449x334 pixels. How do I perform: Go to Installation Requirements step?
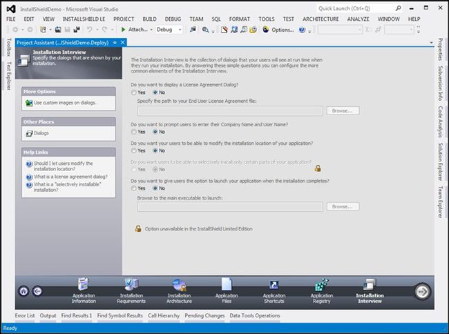(x=131, y=284)
